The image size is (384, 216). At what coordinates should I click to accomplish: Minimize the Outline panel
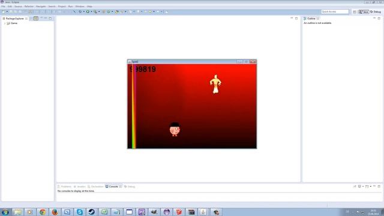374,18
